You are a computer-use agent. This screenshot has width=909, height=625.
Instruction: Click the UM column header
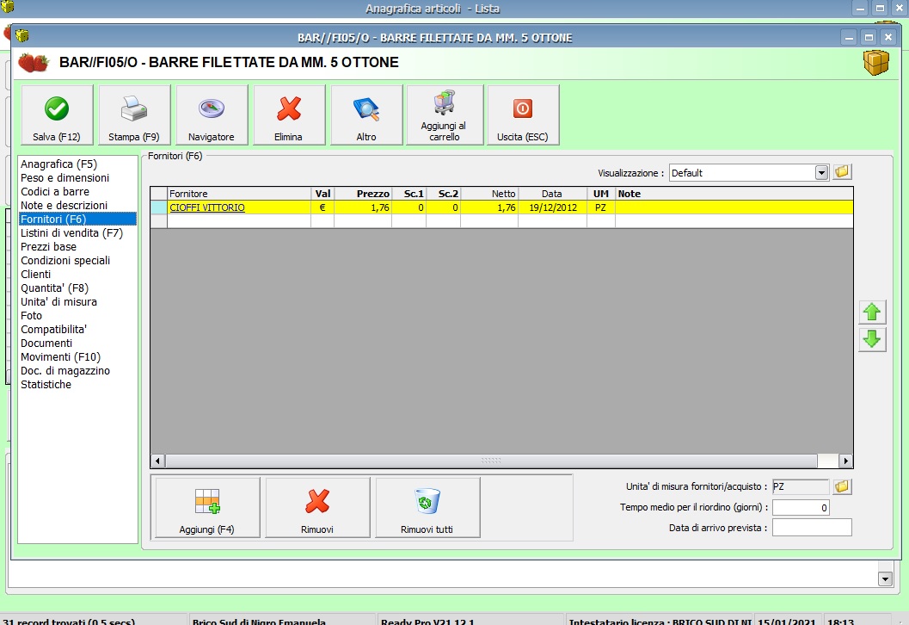point(600,194)
